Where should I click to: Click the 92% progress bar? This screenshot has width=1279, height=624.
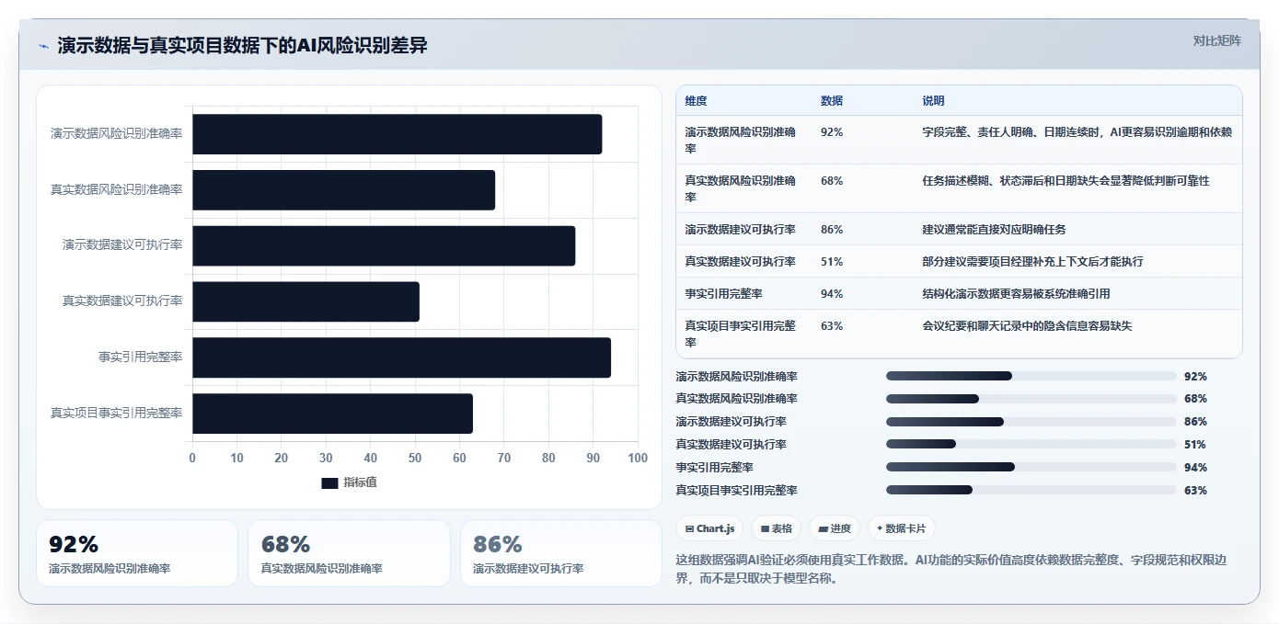tap(1031, 376)
